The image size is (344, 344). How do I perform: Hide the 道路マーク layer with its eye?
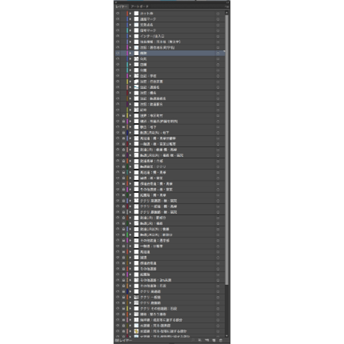pyautogui.click(x=118, y=19)
